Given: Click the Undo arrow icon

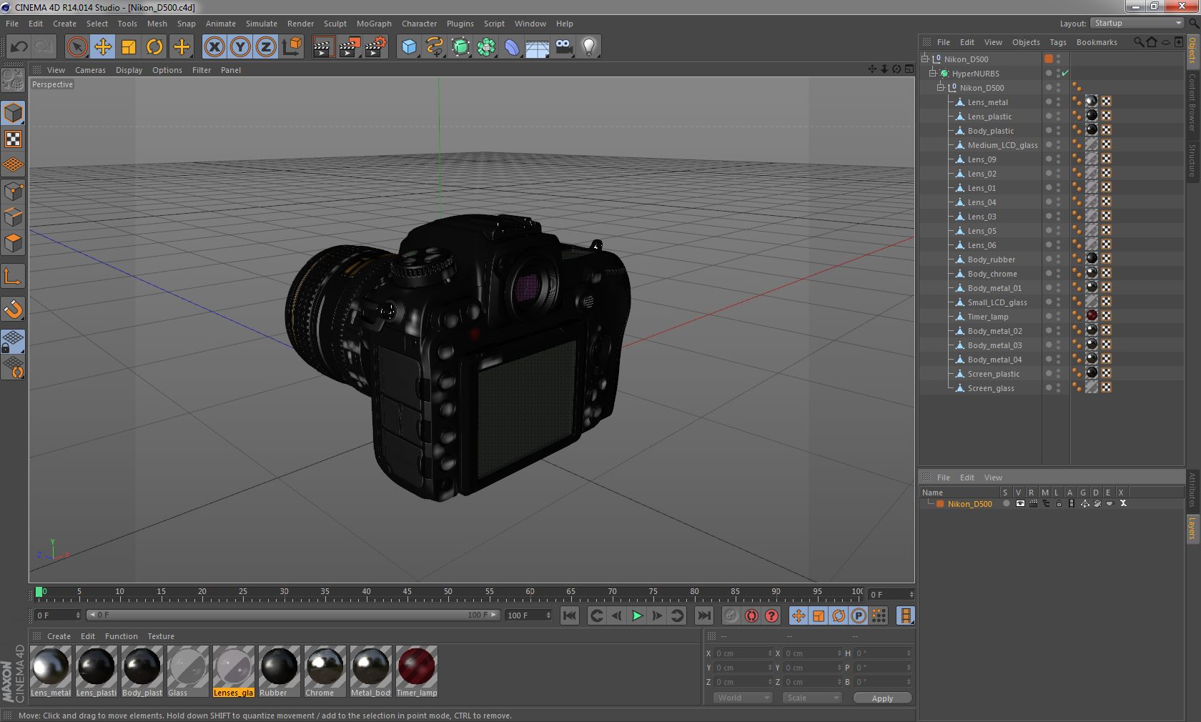Looking at the screenshot, I should (19, 47).
